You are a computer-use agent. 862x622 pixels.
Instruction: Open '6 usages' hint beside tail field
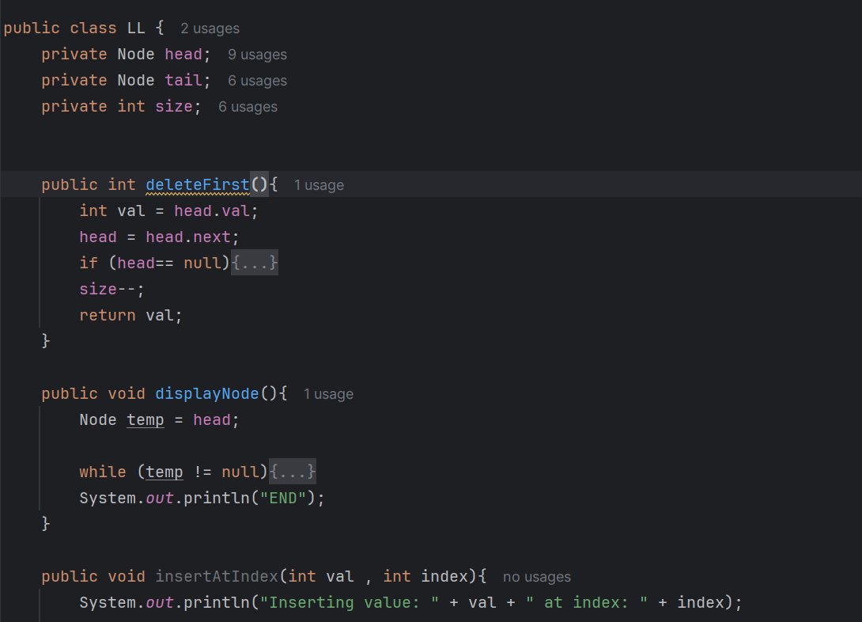coord(257,81)
